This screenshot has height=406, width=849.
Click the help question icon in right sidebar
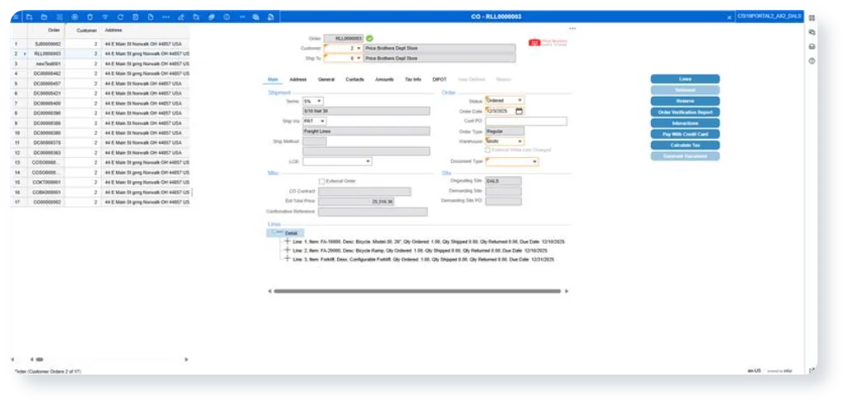point(812,60)
